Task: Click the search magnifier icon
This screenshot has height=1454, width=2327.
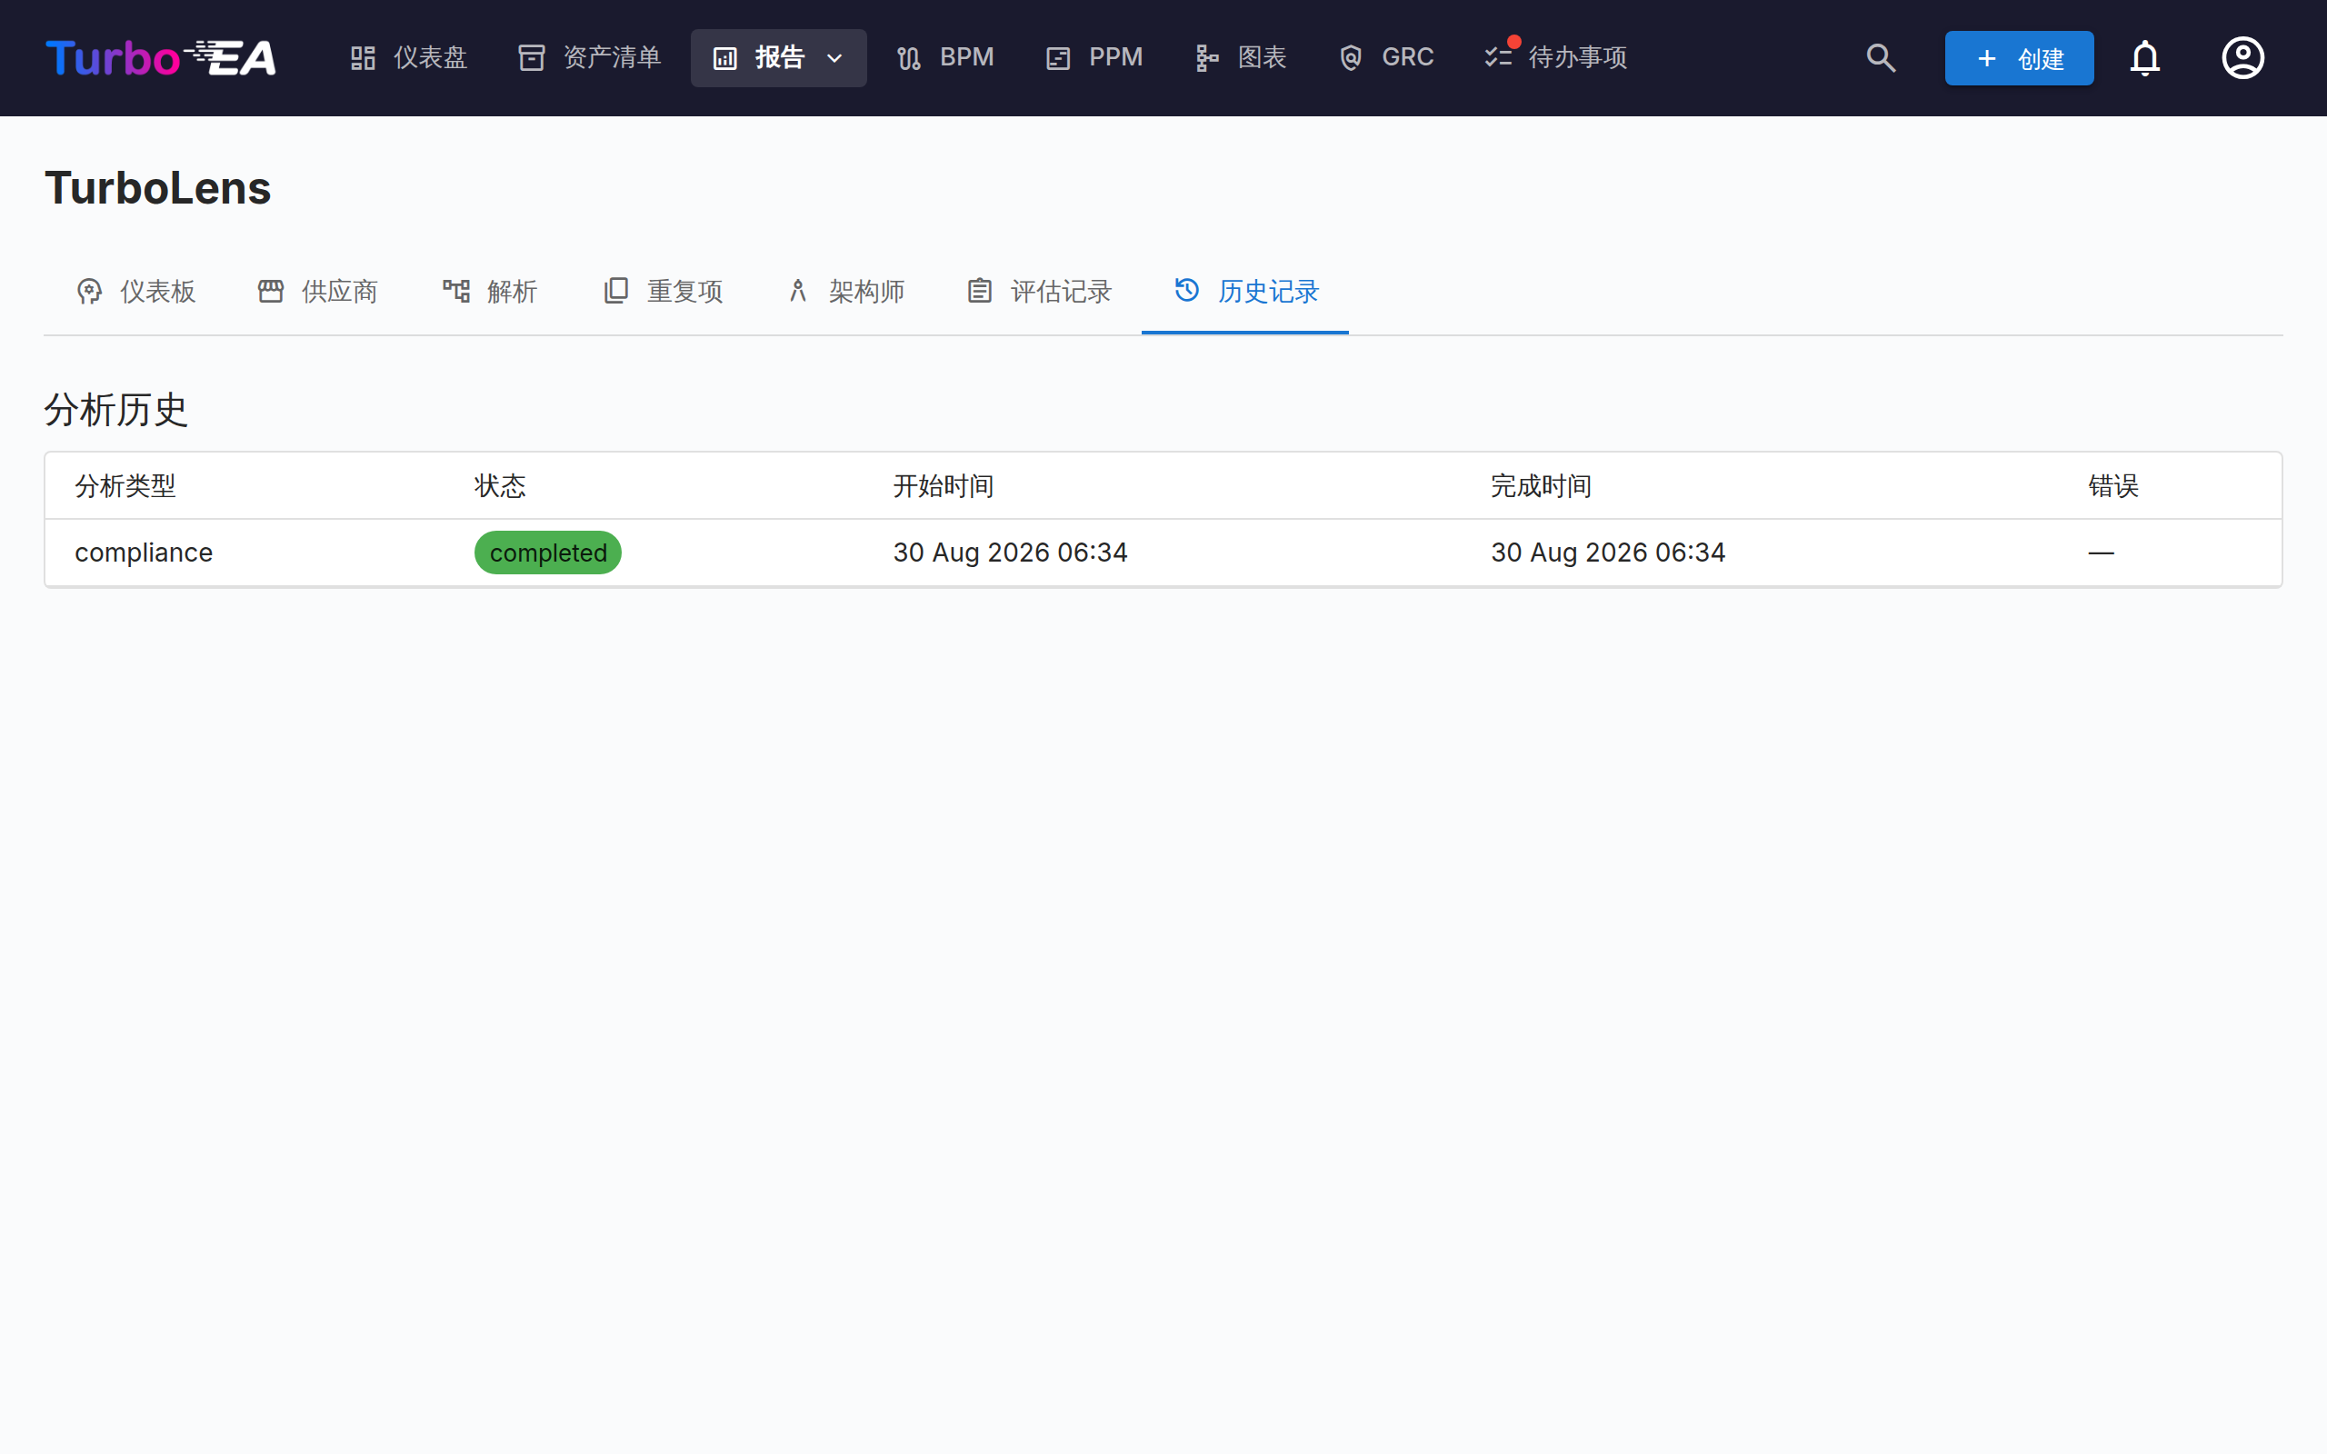Action: click(x=1881, y=57)
